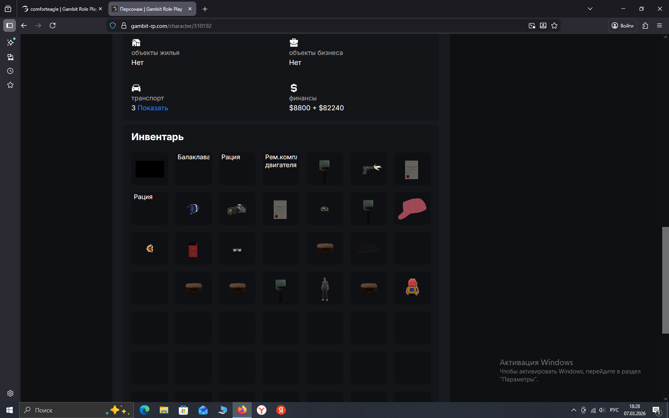Image resolution: width=669 pixels, height=418 pixels.
Task: Click the Рем.компл двигателя inventory slot
Action: tap(281, 169)
